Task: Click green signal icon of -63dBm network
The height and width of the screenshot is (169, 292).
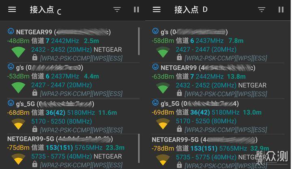Action: (x=163, y=88)
